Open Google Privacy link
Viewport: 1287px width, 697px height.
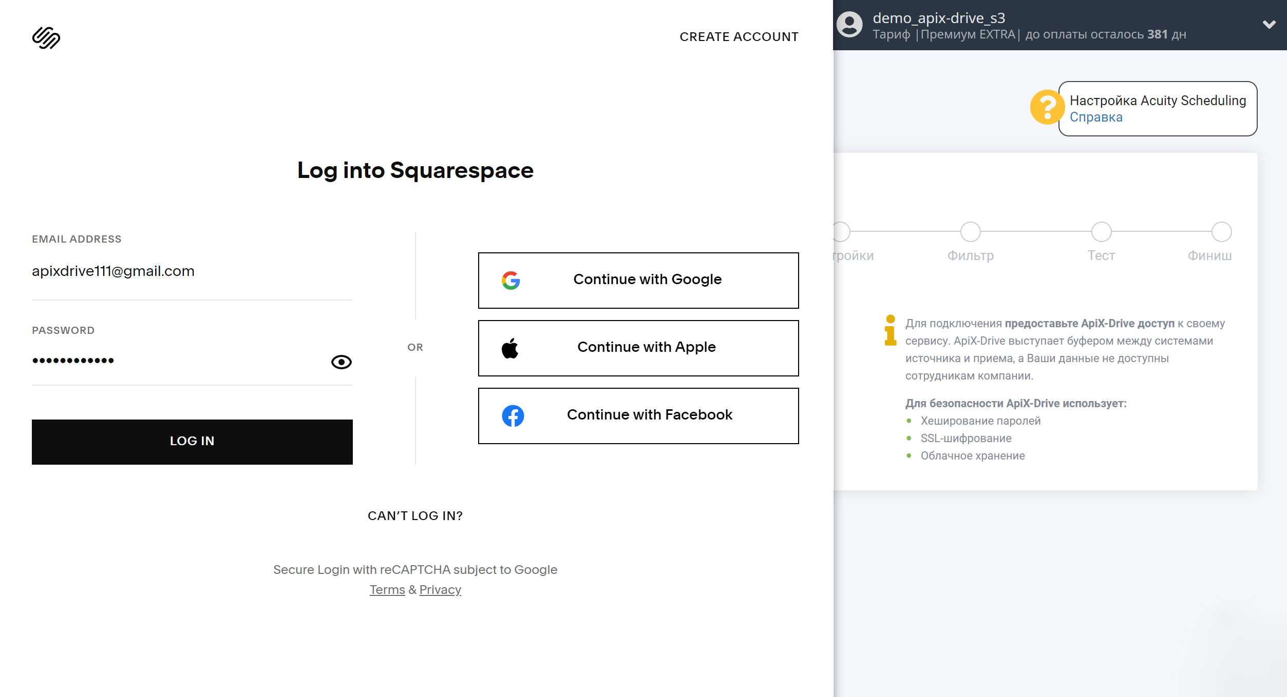(440, 590)
